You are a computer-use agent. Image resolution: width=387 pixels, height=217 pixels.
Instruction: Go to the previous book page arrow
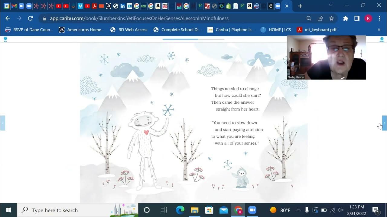coord(2,123)
